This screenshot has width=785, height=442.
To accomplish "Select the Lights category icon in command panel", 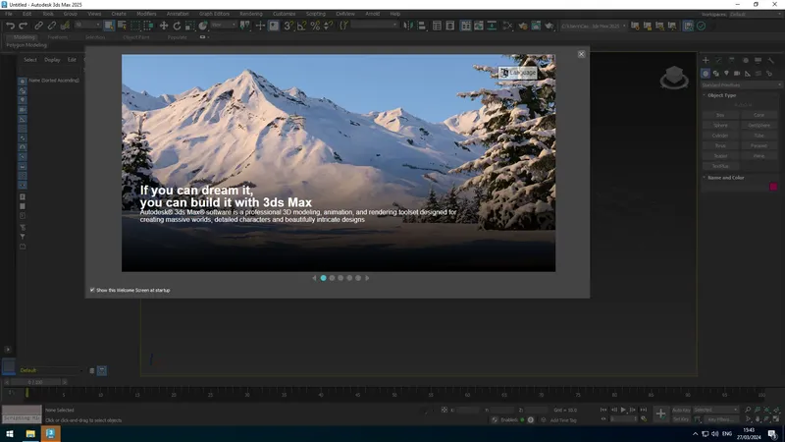I will [726, 73].
